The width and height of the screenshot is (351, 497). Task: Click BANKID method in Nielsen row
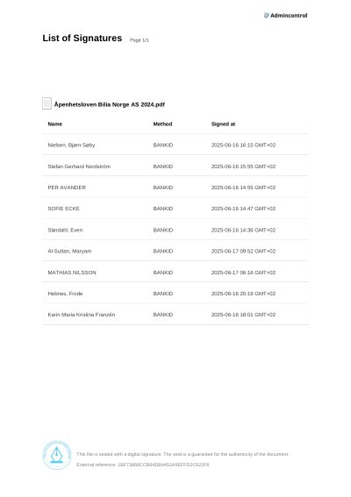[x=163, y=145]
